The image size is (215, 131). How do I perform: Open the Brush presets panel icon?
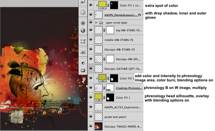coord(83,63)
